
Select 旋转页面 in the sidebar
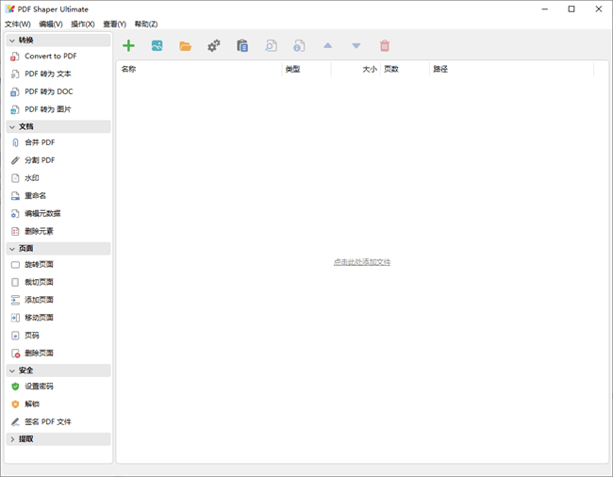tap(39, 264)
